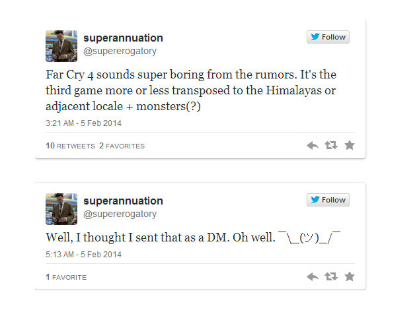
Task: Open superannuation profile name in second tweet
Action: [123, 201]
